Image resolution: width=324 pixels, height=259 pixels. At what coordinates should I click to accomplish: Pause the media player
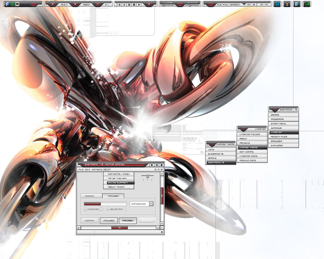pyautogui.click(x=129, y=5)
